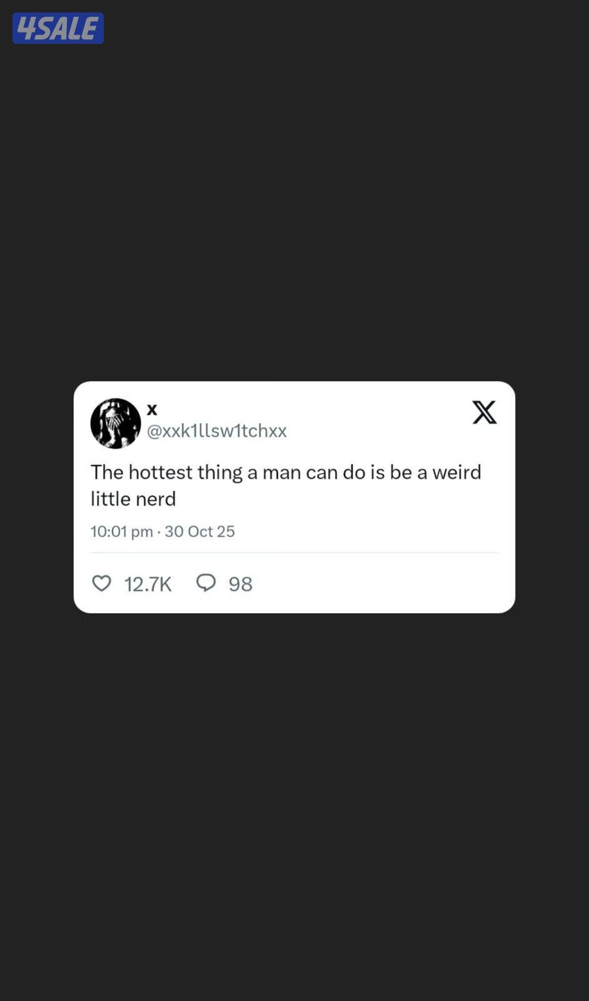Click the 12.7K likes count
This screenshot has height=1001, width=589.
point(148,584)
